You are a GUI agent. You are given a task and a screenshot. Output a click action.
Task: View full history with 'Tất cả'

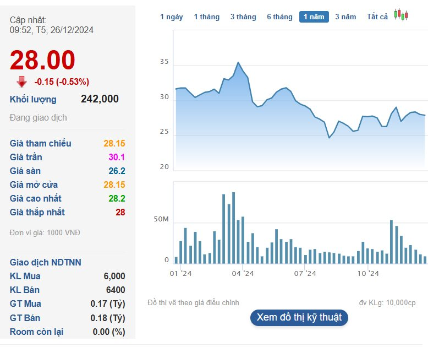[x=377, y=17]
